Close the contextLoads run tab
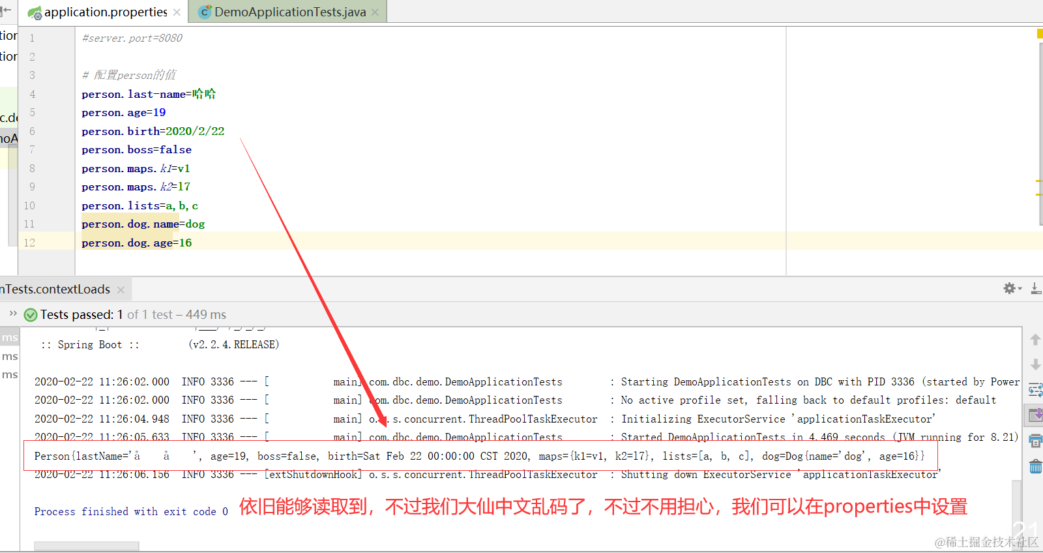1043x553 pixels. (x=121, y=290)
